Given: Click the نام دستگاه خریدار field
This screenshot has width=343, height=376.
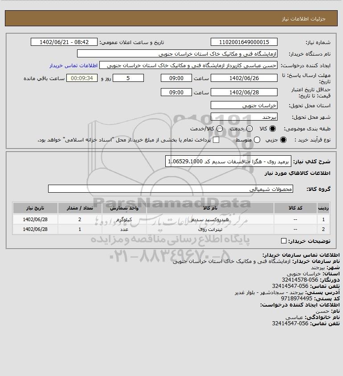Looking at the screenshot, I should [x=177, y=53].
